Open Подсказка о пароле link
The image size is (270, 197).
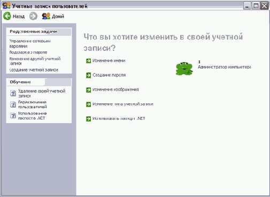coord(28,52)
